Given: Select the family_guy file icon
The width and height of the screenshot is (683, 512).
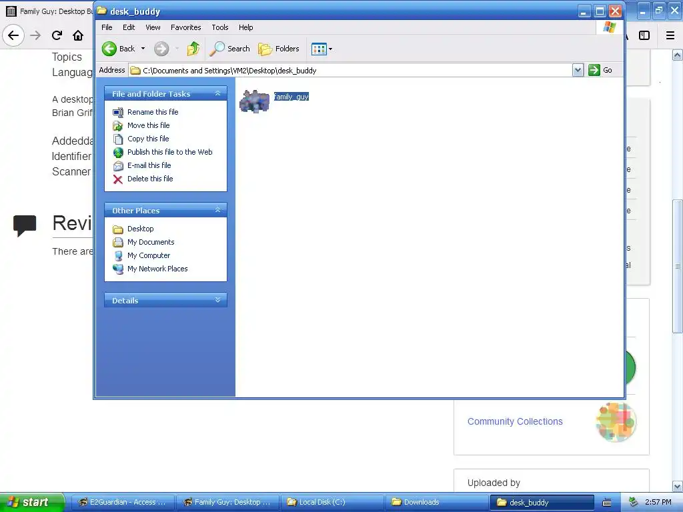Looking at the screenshot, I should pos(254,101).
